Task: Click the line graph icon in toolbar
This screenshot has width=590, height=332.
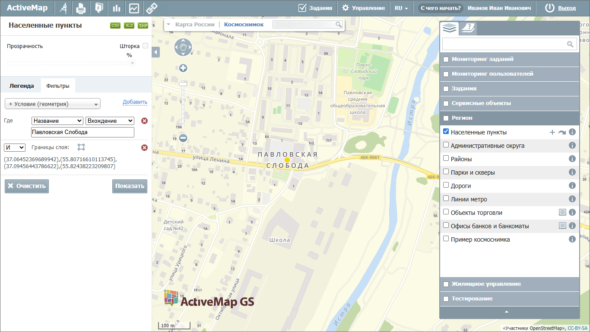Action: [134, 8]
